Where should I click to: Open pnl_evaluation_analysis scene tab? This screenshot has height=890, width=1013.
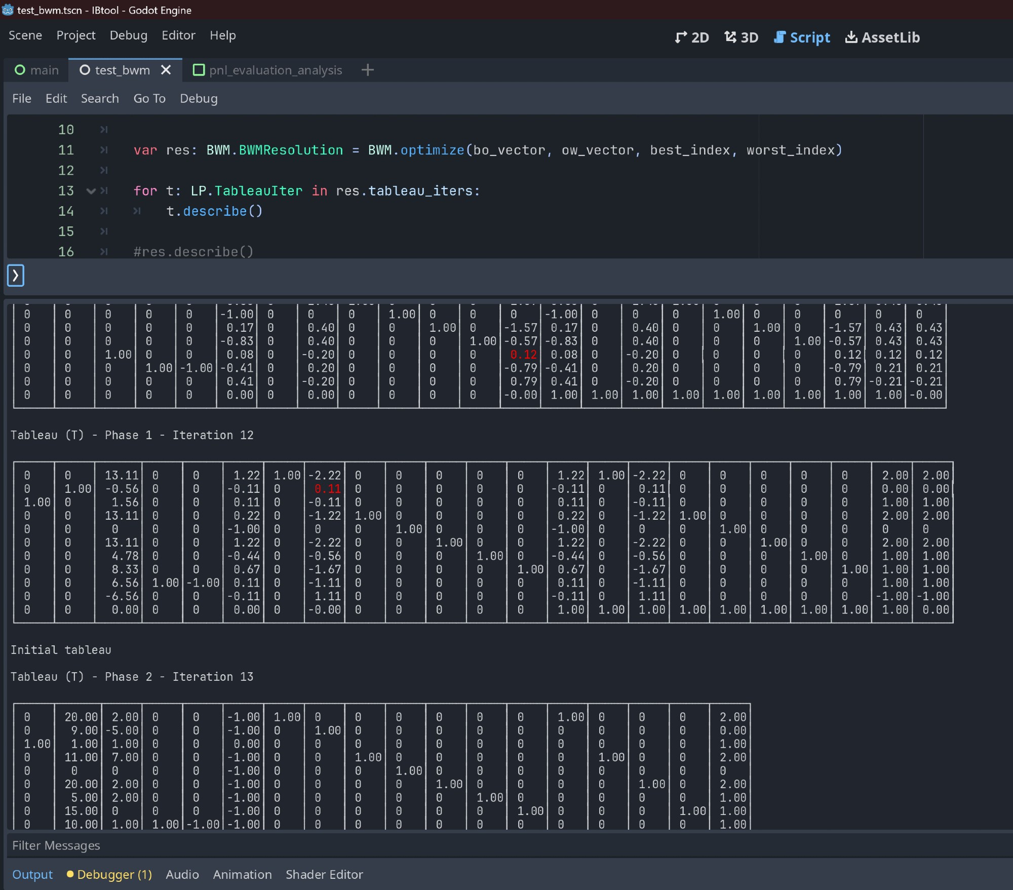pos(268,70)
